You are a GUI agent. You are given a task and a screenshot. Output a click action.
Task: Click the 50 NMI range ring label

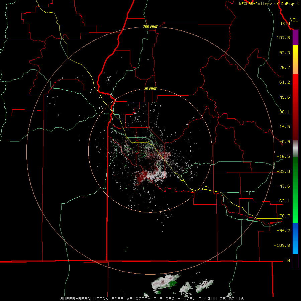(x=150, y=88)
